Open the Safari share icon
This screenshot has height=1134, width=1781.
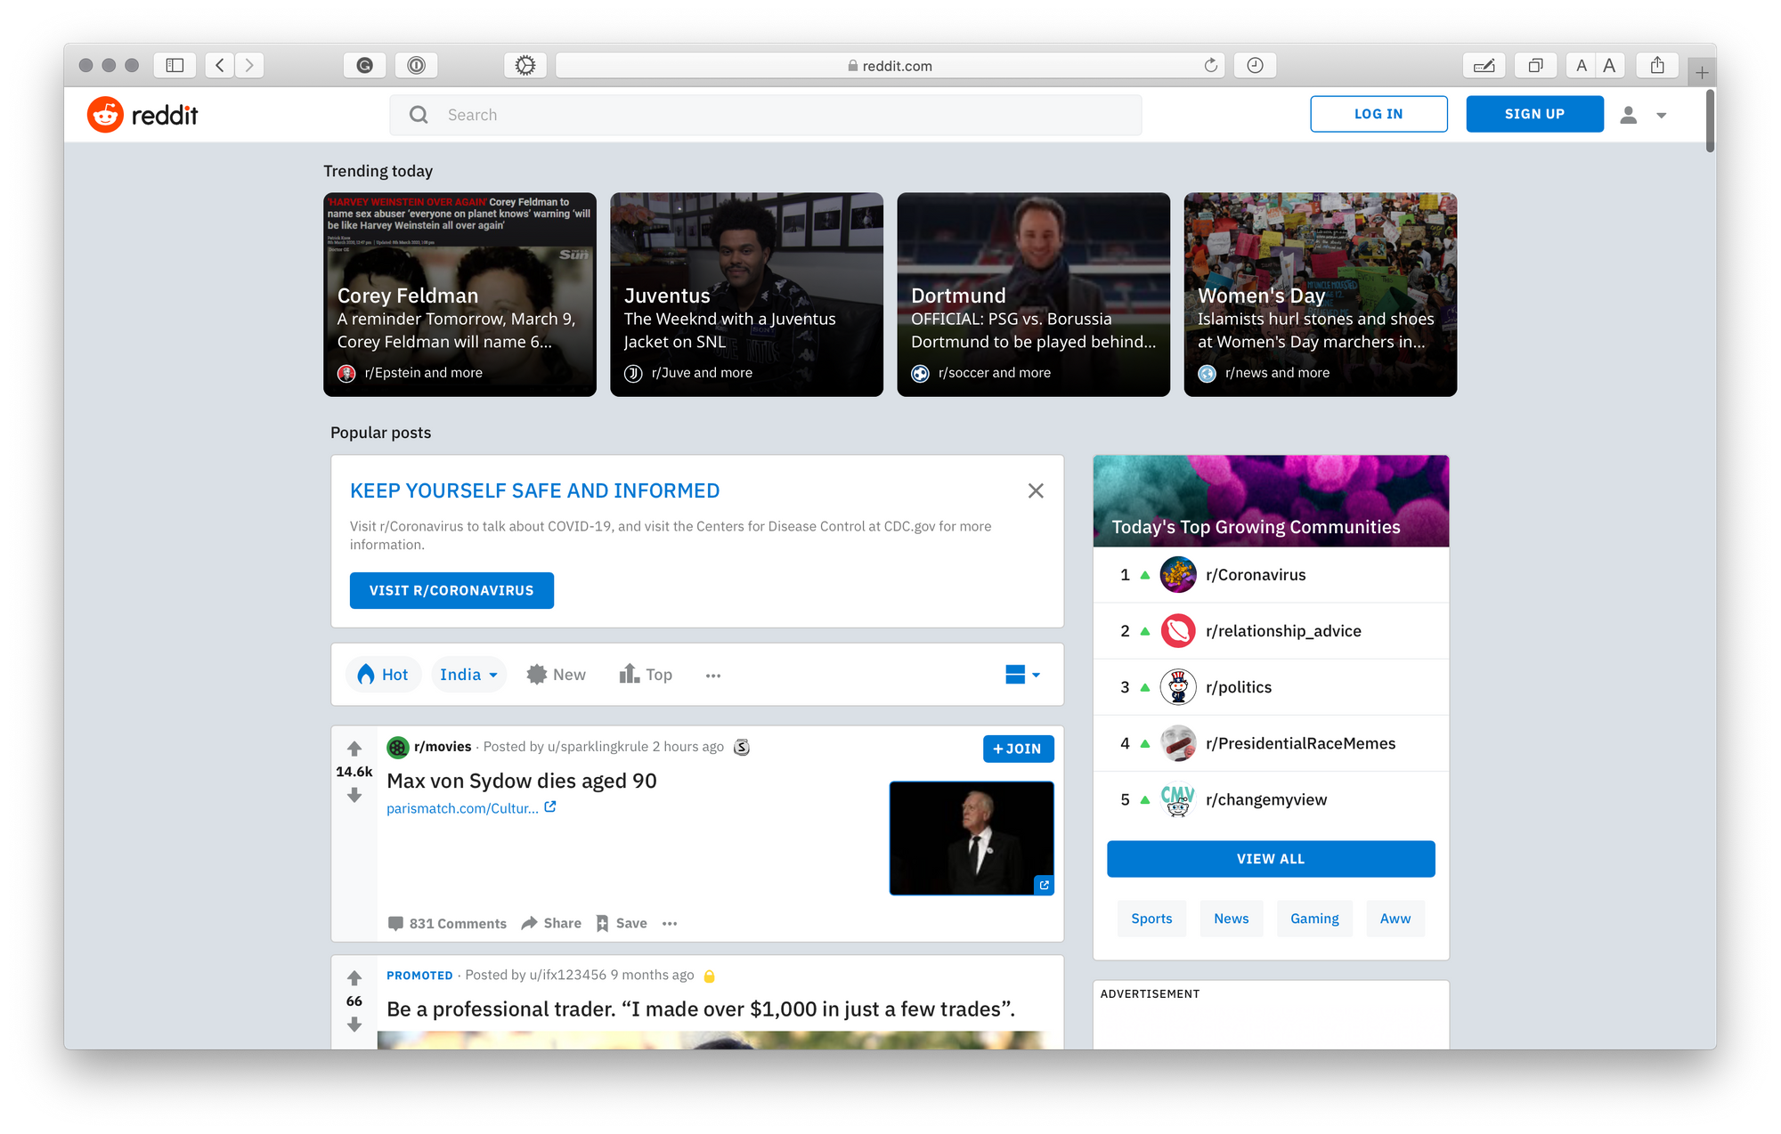(x=1657, y=65)
